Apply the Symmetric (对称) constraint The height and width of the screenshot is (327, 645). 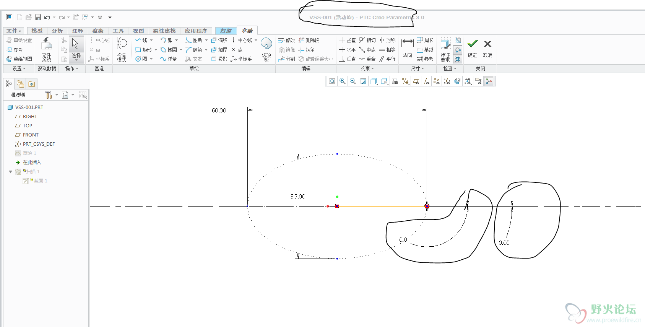(x=387, y=40)
